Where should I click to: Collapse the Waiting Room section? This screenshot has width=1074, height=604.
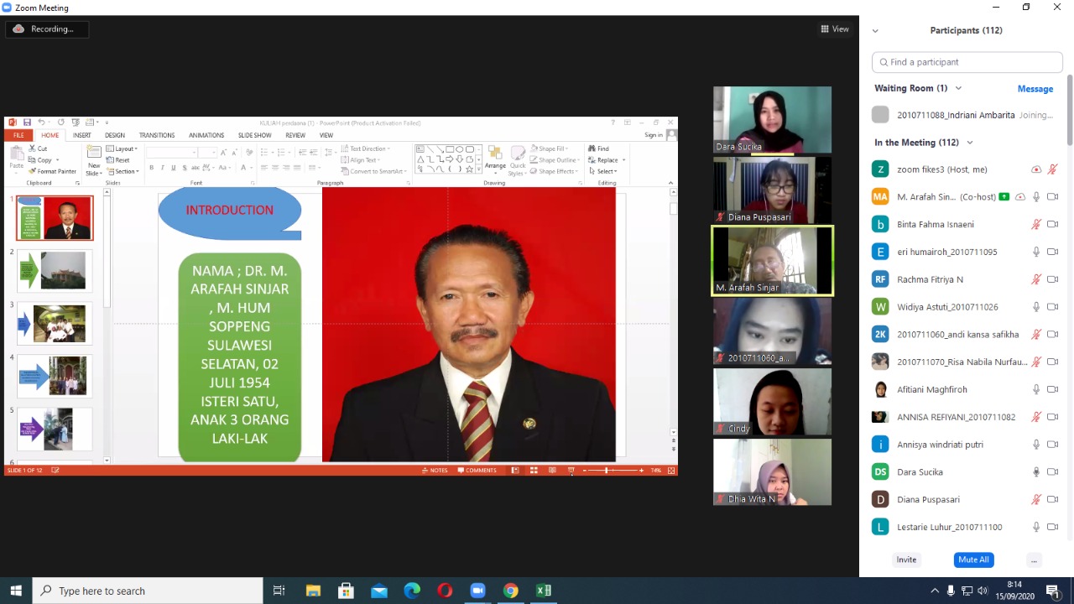point(958,88)
